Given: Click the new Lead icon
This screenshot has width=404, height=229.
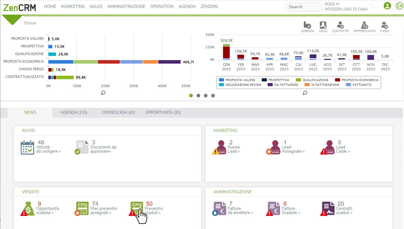Looking at the screenshot, I should [323, 25].
